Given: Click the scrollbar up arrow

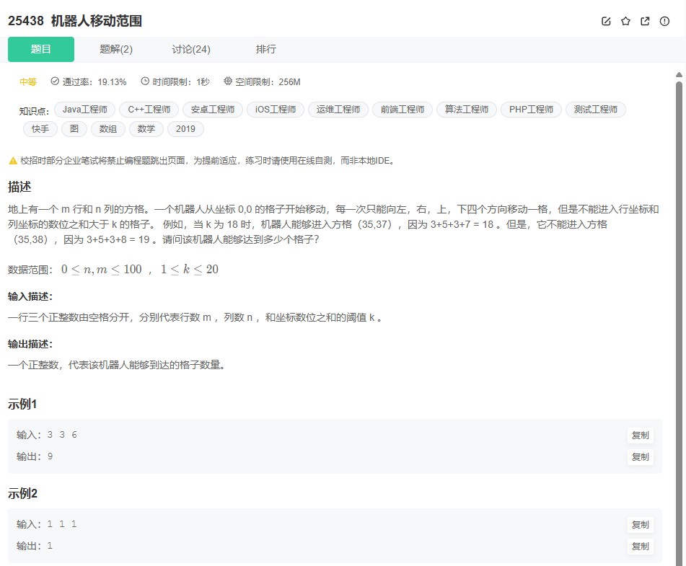Looking at the screenshot, I should 679,74.
